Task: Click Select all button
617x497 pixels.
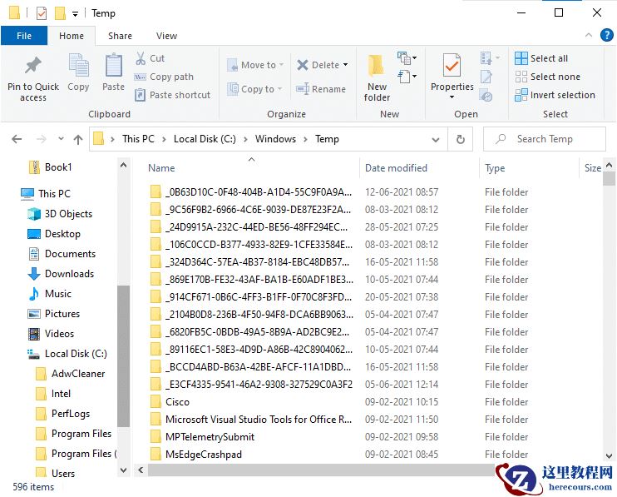Action: 541,58
